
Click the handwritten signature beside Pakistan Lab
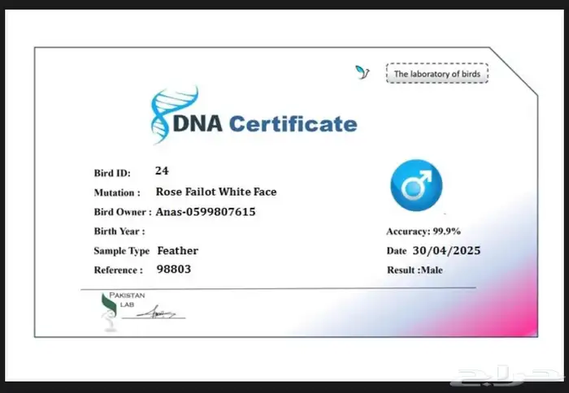coord(159,313)
